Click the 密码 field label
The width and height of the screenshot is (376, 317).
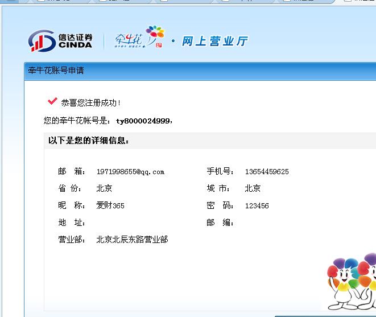point(220,205)
